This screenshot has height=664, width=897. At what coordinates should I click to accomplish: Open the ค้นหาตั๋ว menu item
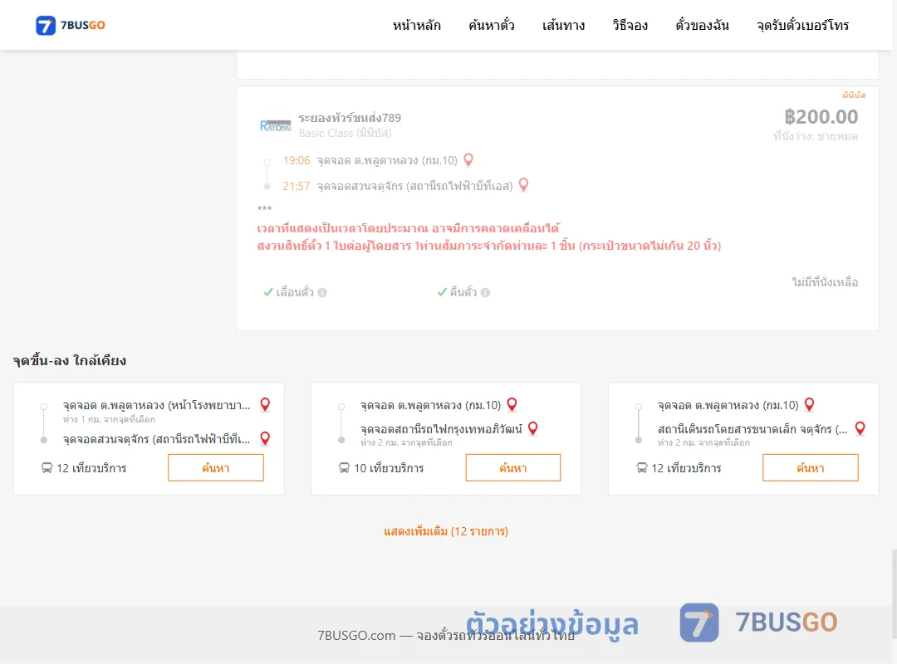[492, 25]
